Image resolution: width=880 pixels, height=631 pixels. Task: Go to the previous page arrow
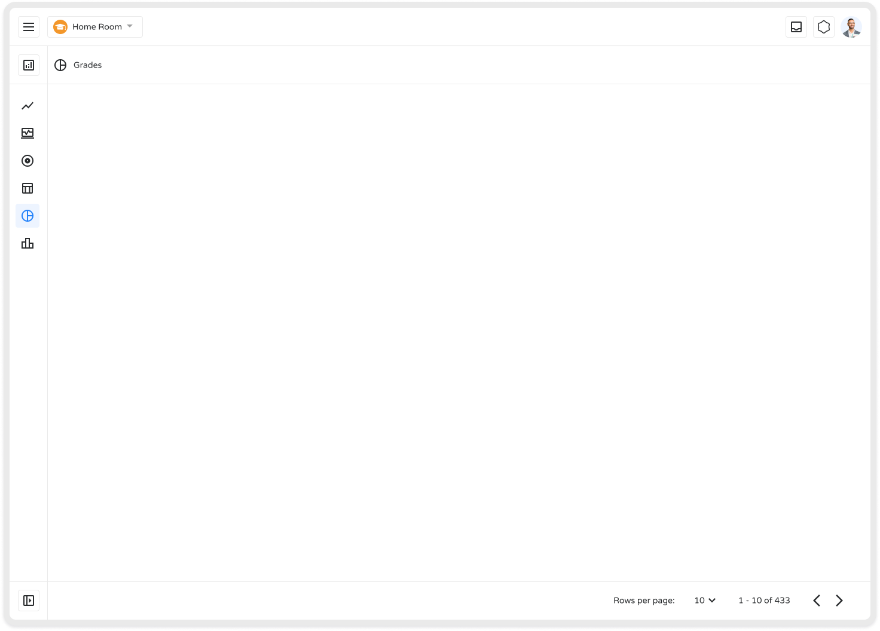[x=817, y=601]
